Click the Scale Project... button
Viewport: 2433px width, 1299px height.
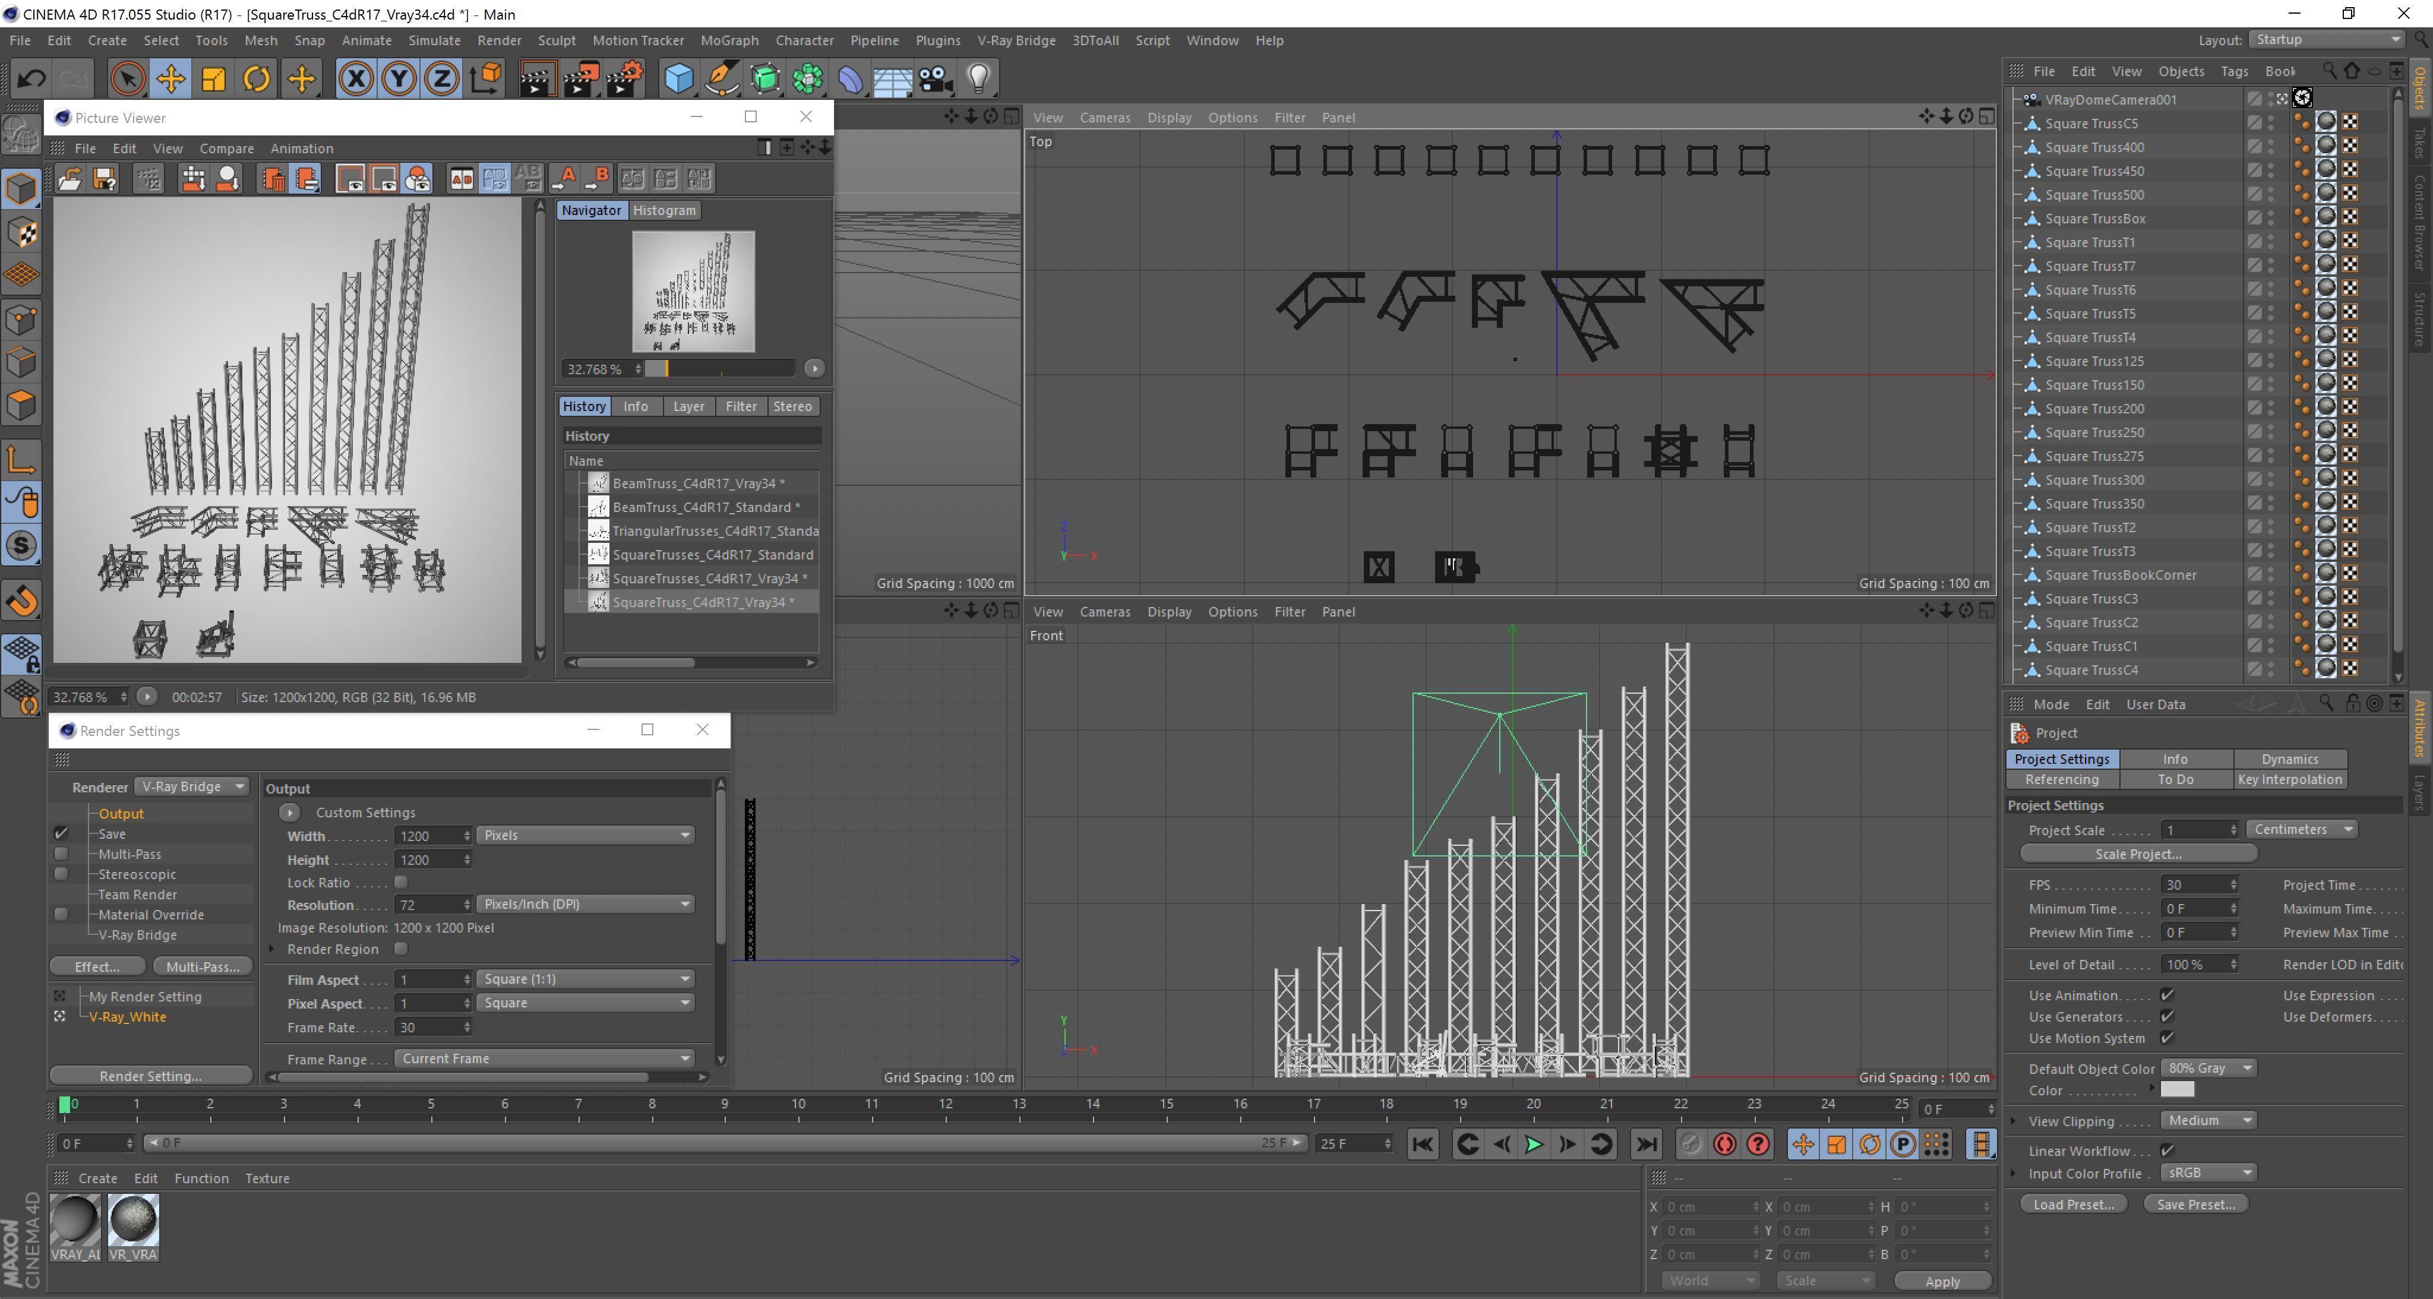coord(2137,854)
